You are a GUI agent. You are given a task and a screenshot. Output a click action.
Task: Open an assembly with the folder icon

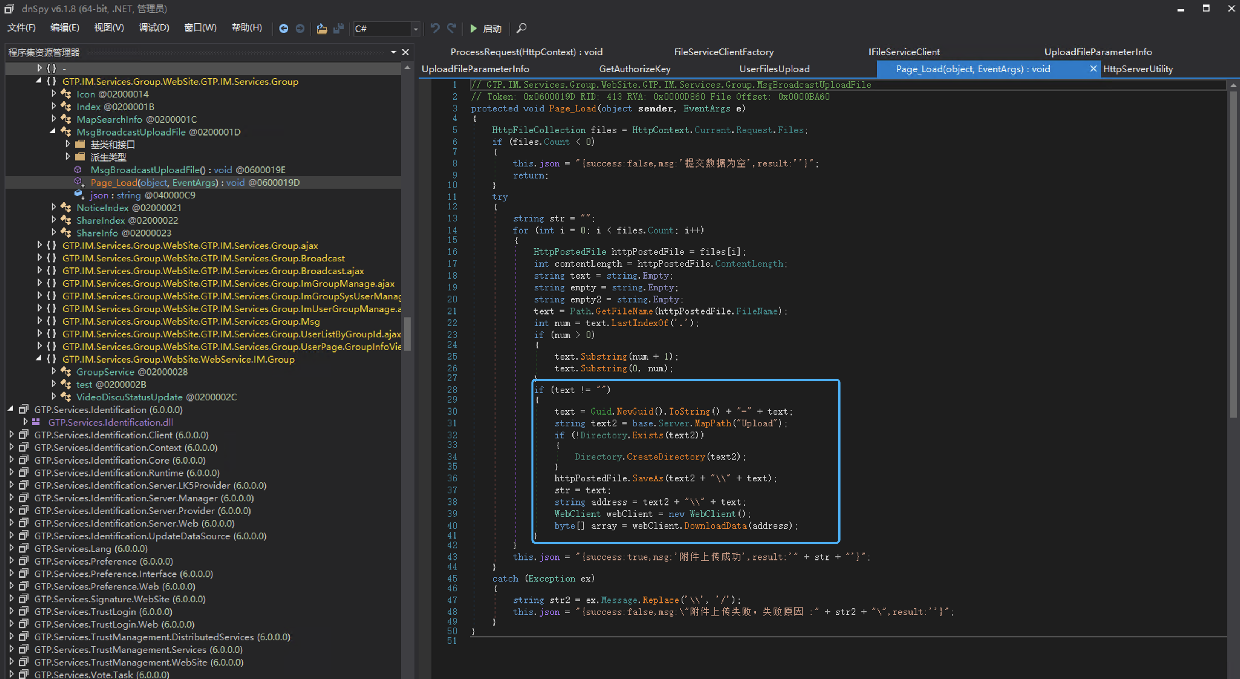[x=322, y=28]
